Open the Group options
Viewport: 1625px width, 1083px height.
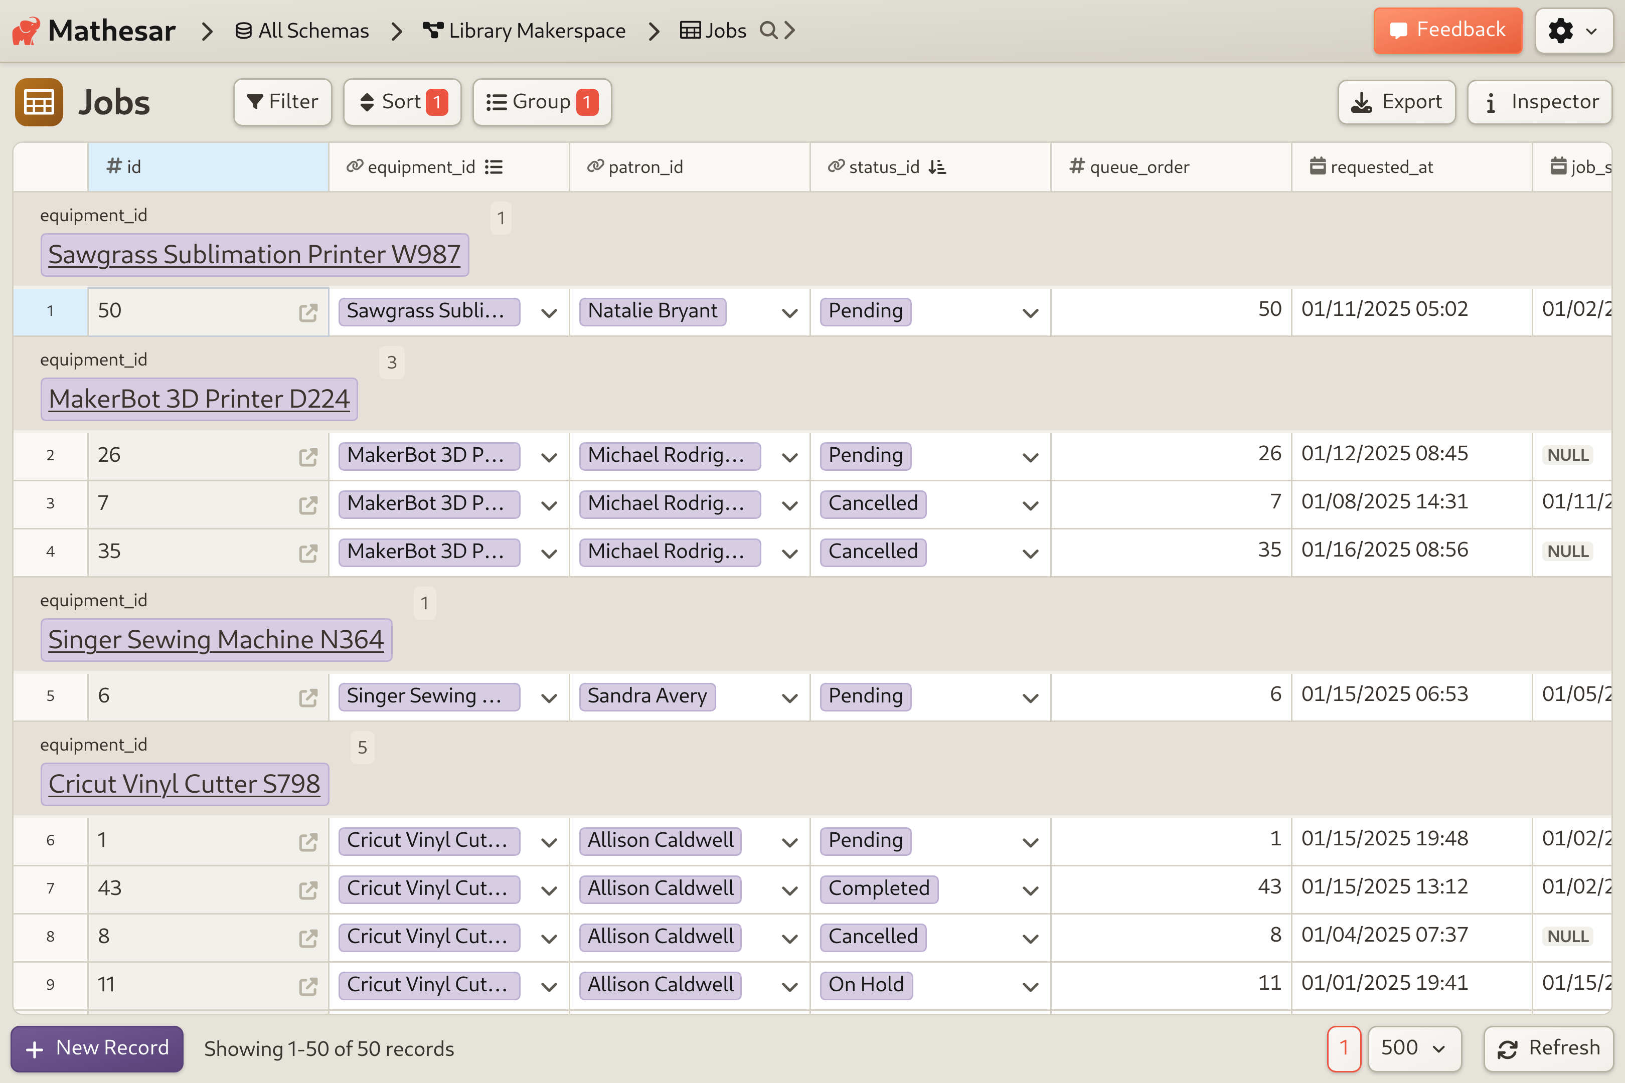(542, 102)
